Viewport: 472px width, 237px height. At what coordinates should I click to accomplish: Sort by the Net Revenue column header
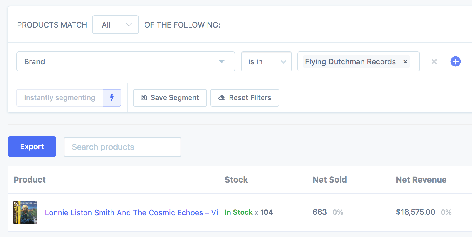tap(421, 180)
